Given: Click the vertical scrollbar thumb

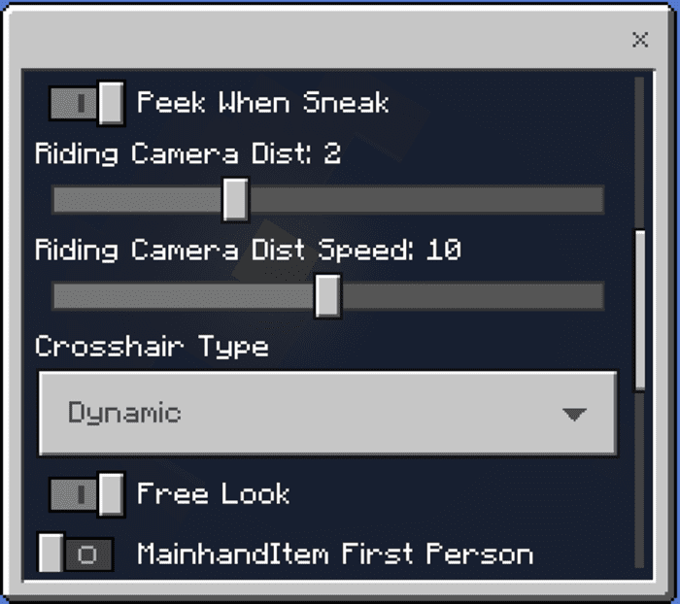Looking at the screenshot, I should (639, 310).
